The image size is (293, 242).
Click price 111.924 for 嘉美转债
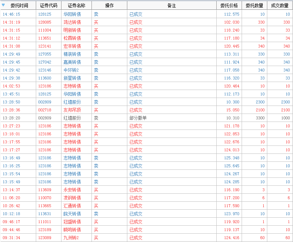pyautogui.click(x=232, y=62)
